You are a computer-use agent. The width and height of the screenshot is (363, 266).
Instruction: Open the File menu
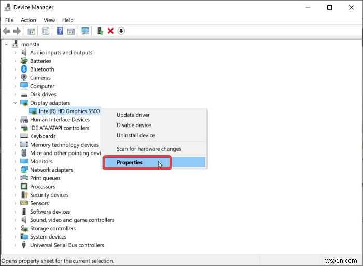[9, 20]
